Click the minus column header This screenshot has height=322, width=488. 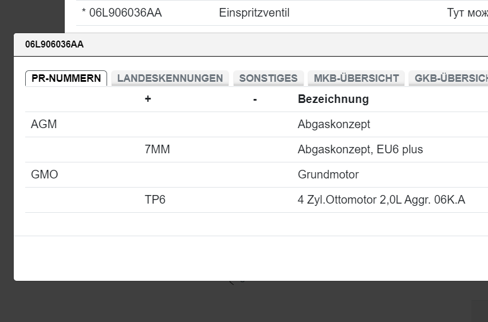[255, 99]
